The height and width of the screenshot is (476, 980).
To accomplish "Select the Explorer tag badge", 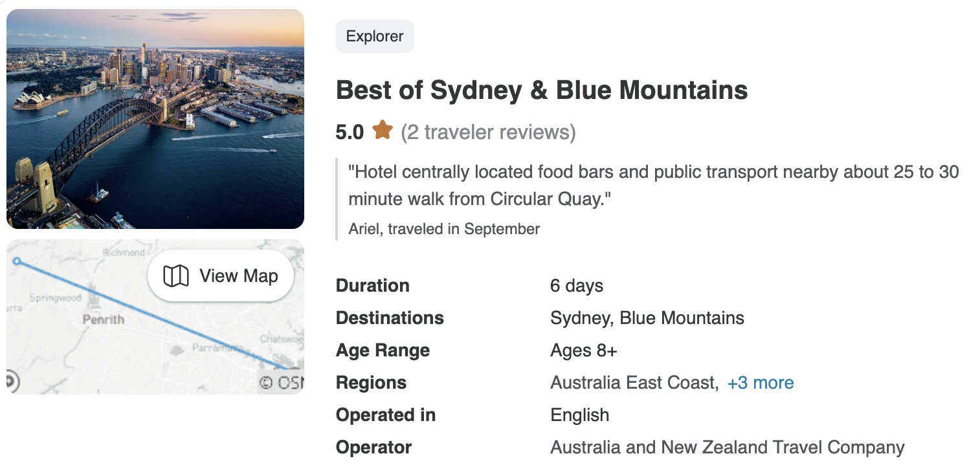I will point(375,36).
